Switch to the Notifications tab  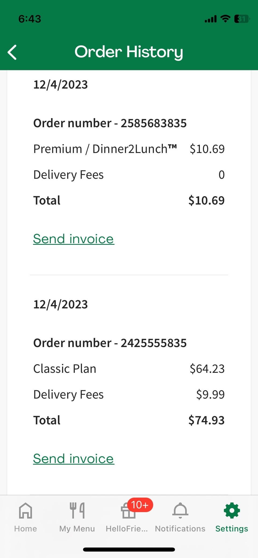[x=180, y=517]
